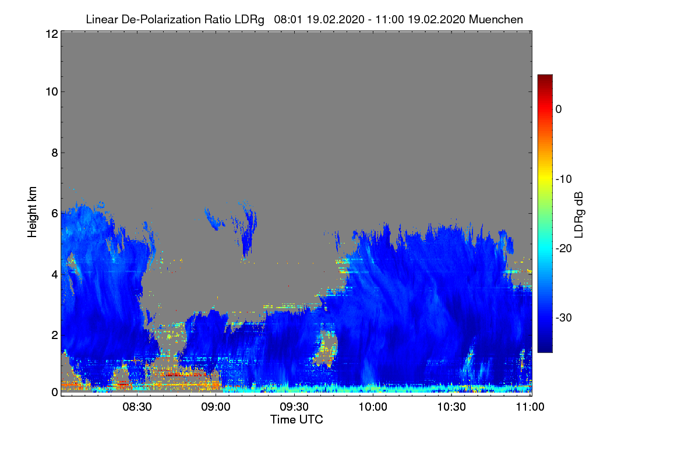Click the 'Height km' axis label
This screenshot has width=699, height=466.
31,213
